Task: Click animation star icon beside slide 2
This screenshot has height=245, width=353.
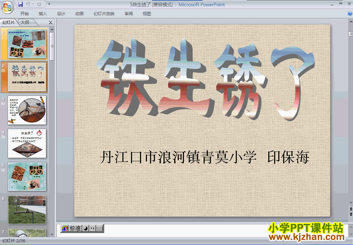Action: coord(3,71)
